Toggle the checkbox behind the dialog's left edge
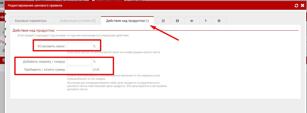 (x=4, y=60)
